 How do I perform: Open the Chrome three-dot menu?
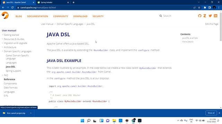pos(219,8)
